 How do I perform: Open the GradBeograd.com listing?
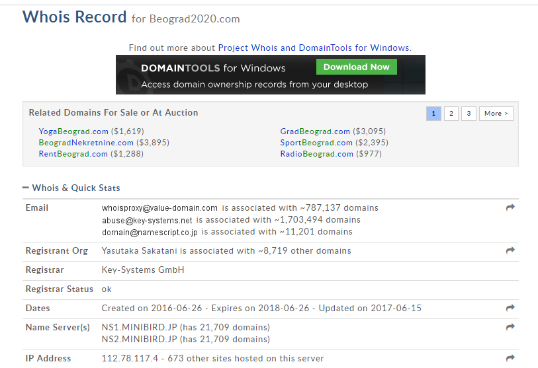pyautogui.click(x=315, y=131)
